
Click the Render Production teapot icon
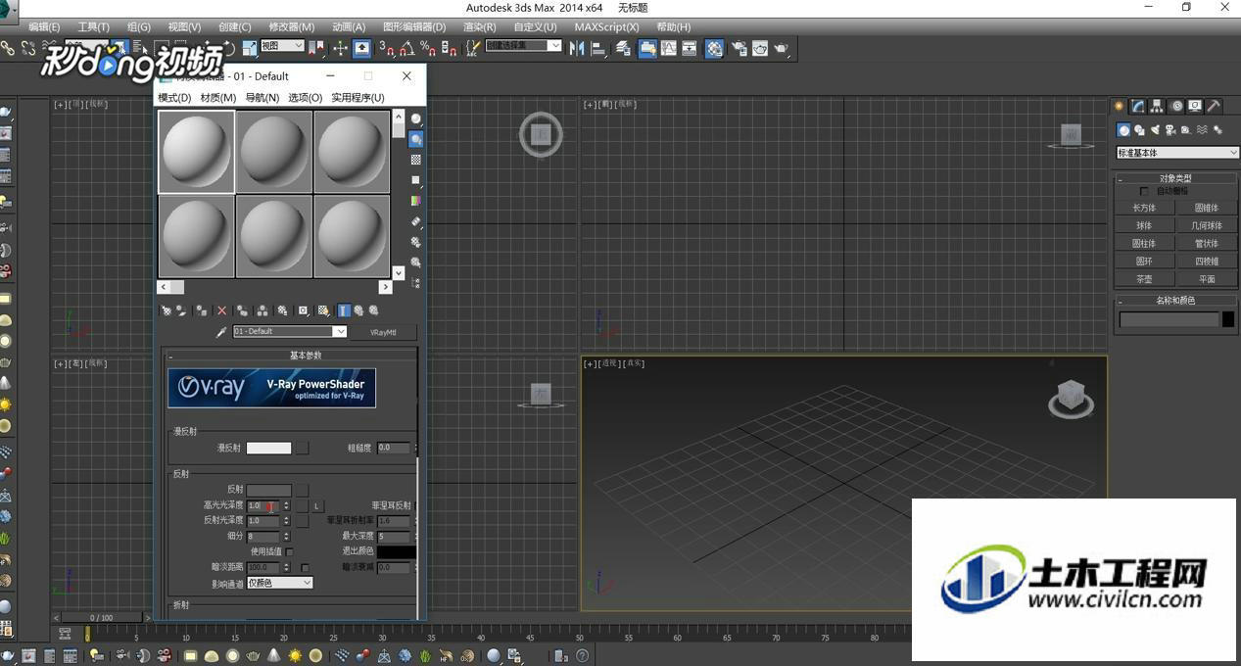[783, 48]
